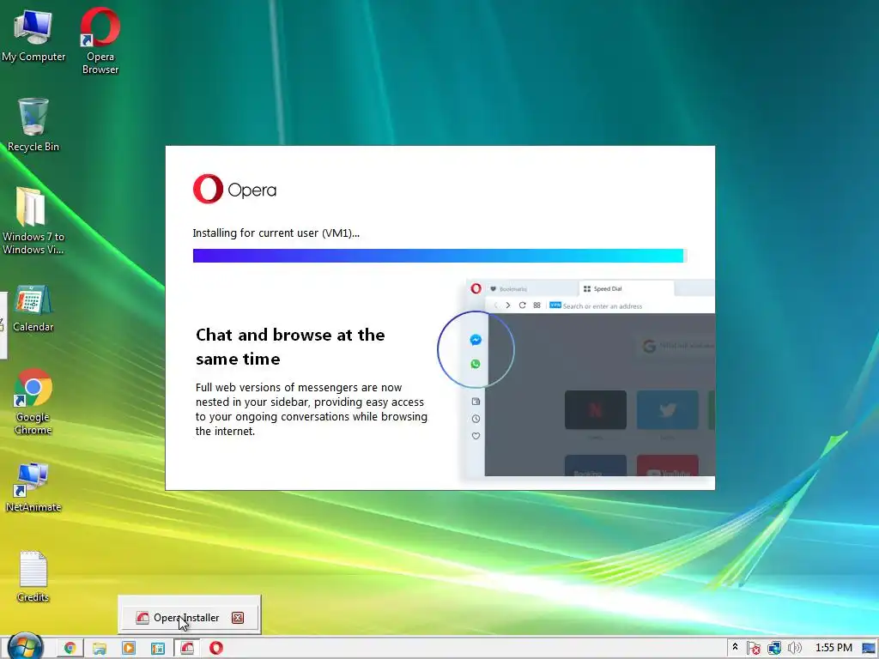This screenshot has height=659, width=879.
Task: Click the heart bookmarks icon in the sidebar preview
Action: [x=476, y=436]
